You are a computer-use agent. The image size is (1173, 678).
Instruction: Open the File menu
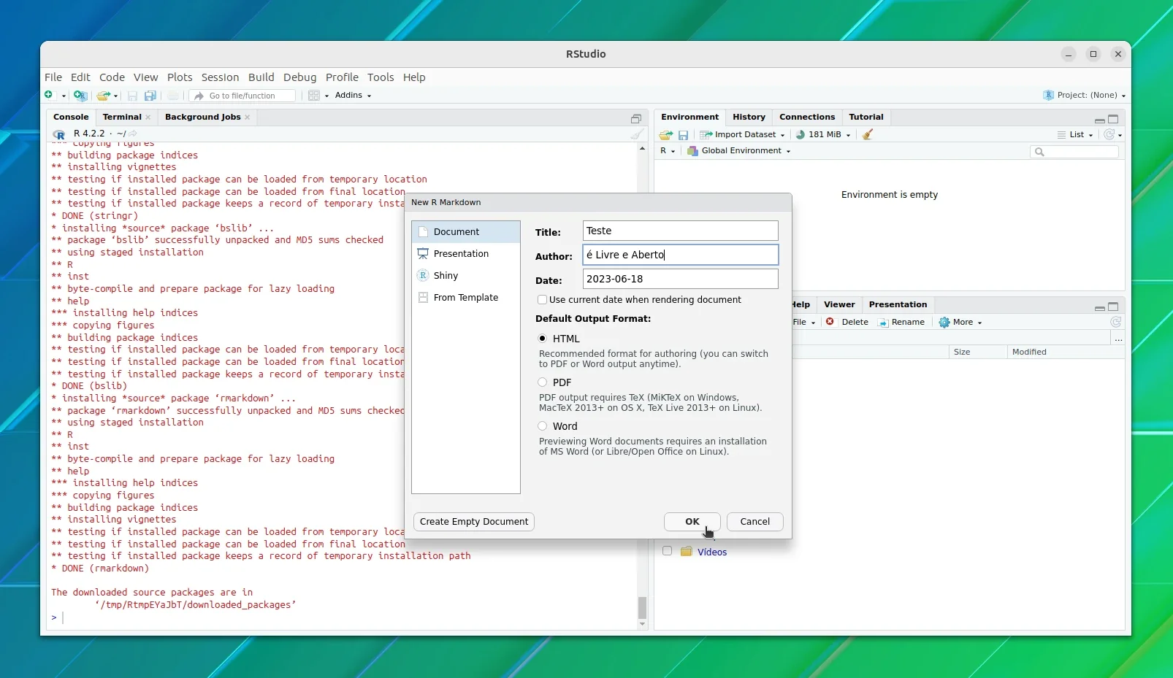(x=53, y=77)
